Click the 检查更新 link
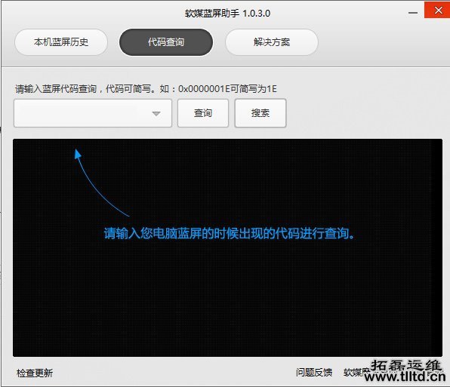Viewport: 450px width, 387px height. coord(35,373)
